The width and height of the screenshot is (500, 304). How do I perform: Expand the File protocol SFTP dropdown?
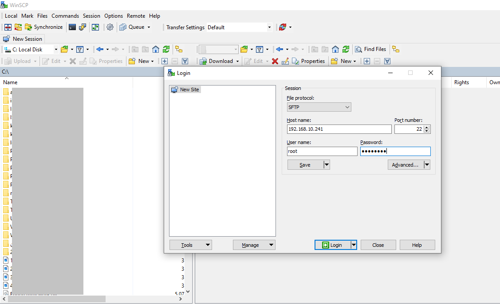(x=319, y=107)
